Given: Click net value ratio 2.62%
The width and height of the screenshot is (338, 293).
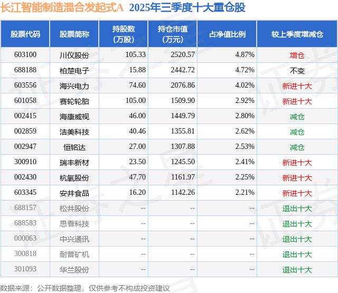Looking at the screenshot, I should 245,131.
